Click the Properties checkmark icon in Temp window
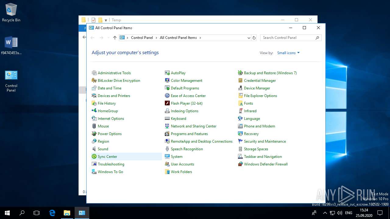 point(94,20)
